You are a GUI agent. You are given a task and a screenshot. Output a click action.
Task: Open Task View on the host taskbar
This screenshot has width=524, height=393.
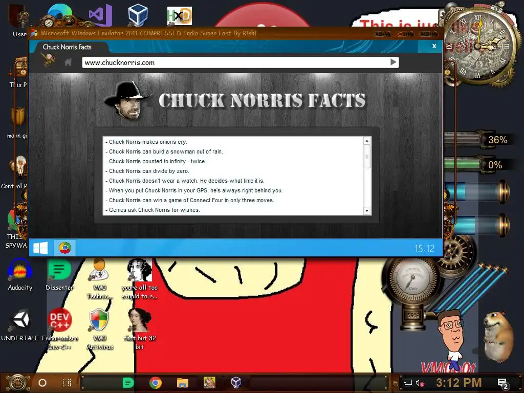pyautogui.click(x=67, y=383)
